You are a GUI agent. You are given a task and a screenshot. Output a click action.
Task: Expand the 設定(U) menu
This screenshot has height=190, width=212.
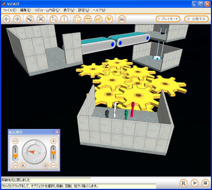tap(84, 10)
